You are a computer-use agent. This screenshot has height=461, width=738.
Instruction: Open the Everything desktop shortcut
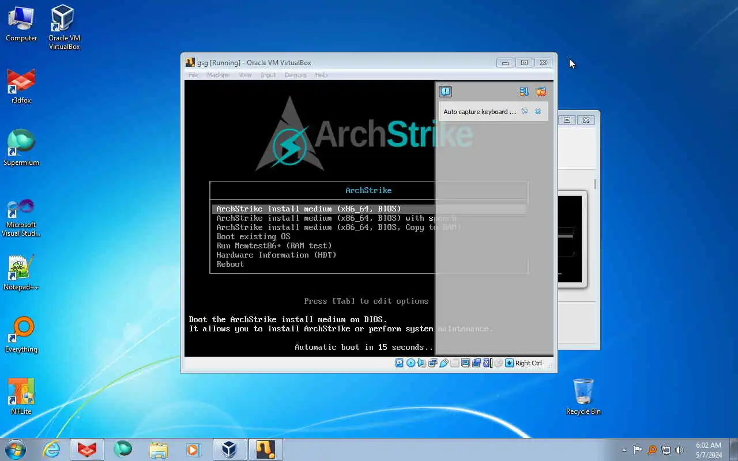[x=21, y=335]
